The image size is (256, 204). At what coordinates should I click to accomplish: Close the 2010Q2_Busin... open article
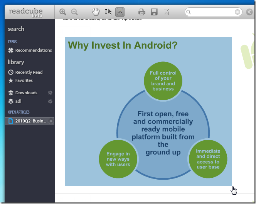(x=51, y=121)
